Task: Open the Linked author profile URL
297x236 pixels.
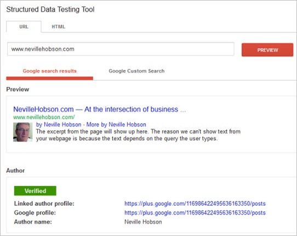Action: [x=195, y=204]
